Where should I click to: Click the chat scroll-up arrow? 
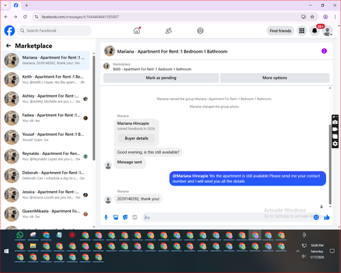[330, 88]
